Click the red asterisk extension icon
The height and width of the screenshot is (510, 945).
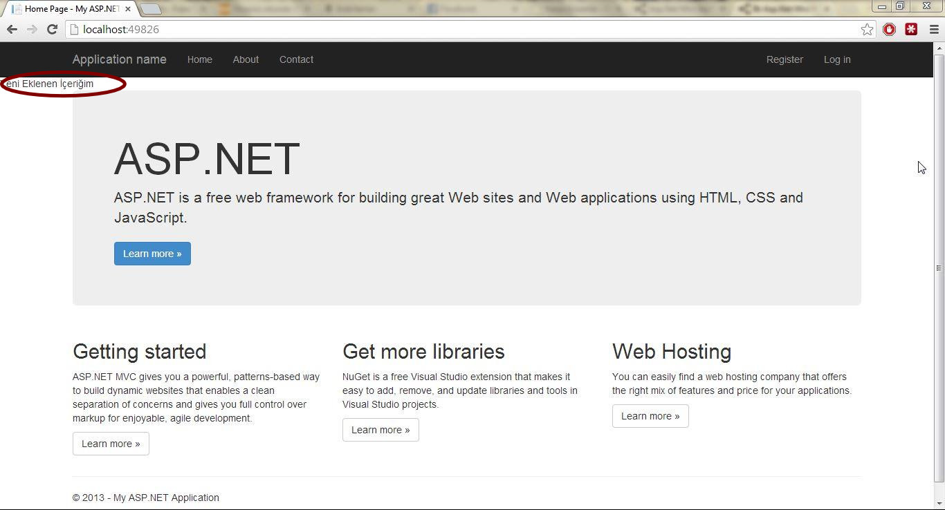coord(911,29)
